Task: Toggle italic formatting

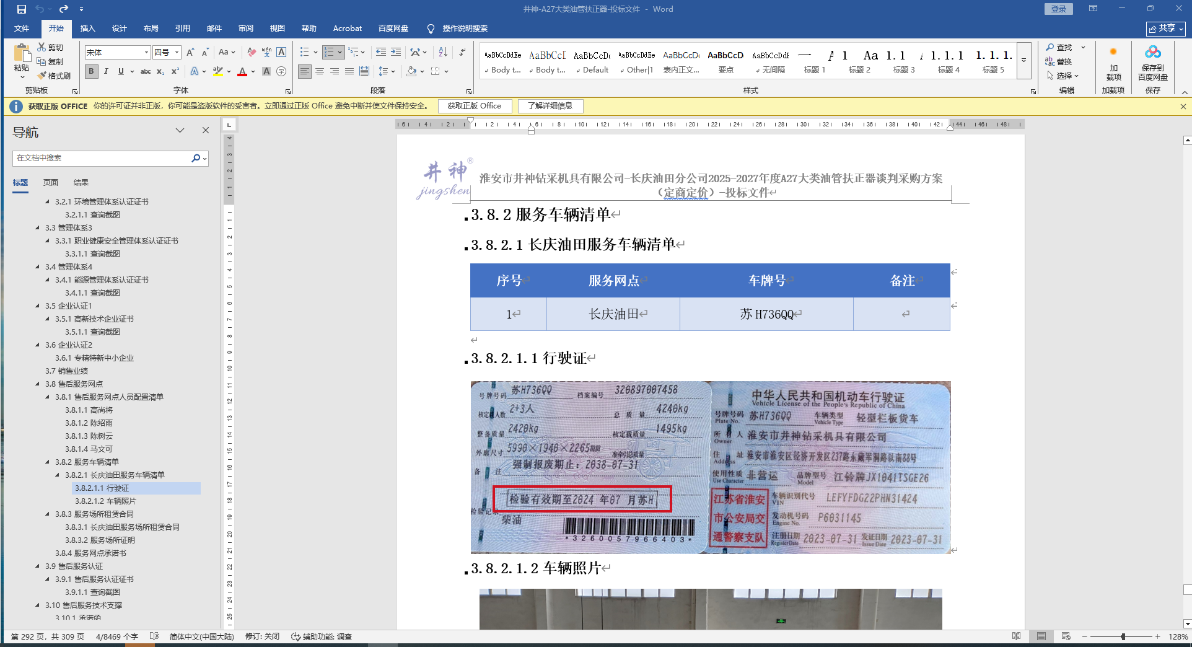Action: [106, 71]
